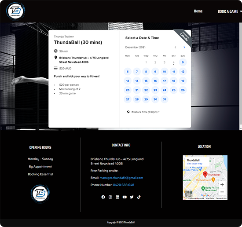Pick December 28 on the calendar
Screen dimensions: 242x227
137,99
